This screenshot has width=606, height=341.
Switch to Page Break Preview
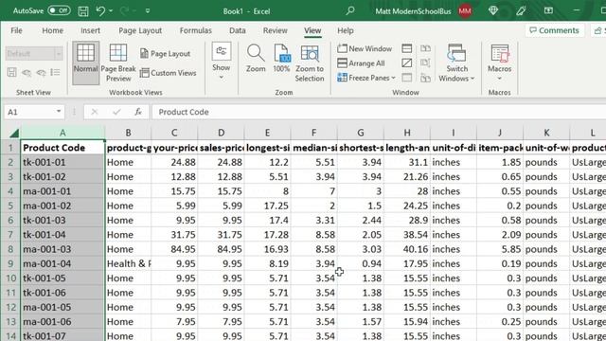pyautogui.click(x=118, y=63)
